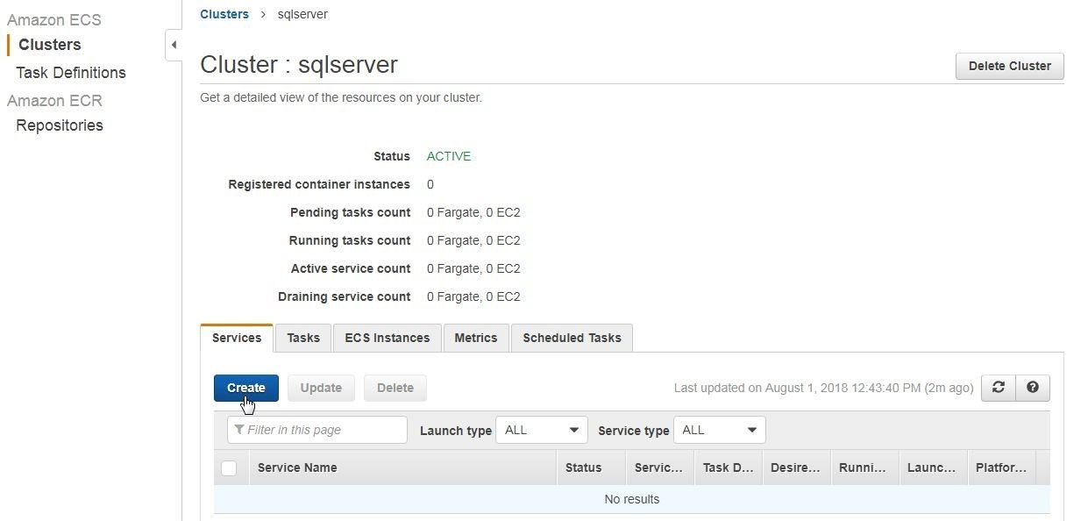Open Repositories in the sidebar
The width and height of the screenshot is (1088, 521).
[x=60, y=125]
